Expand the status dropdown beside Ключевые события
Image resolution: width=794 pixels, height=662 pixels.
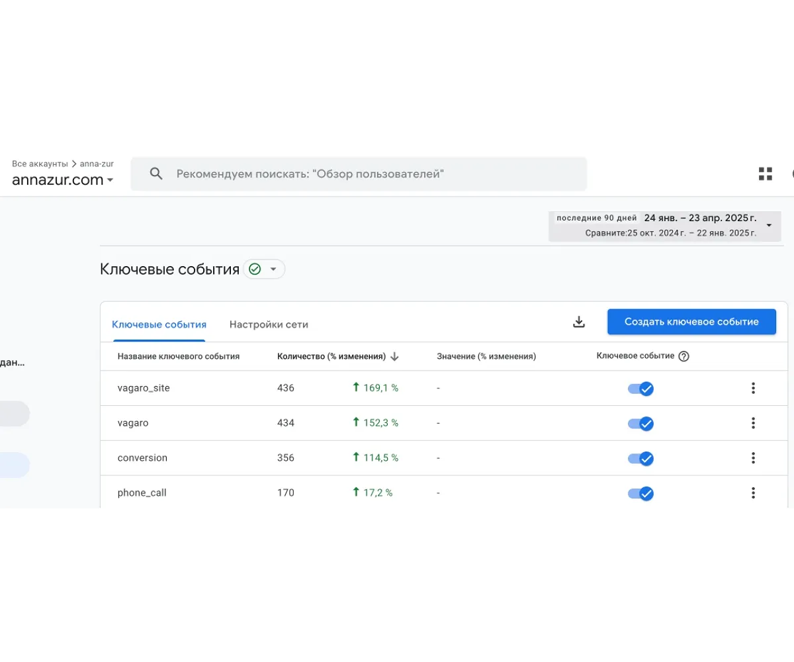(273, 269)
